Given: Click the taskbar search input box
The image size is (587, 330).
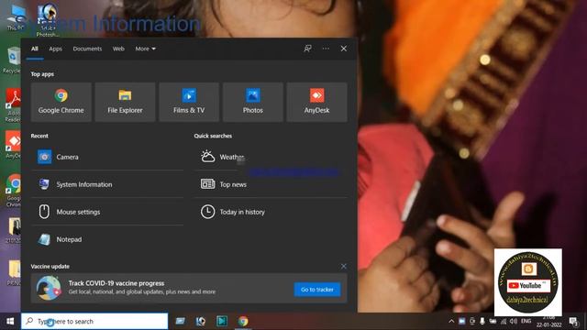Looking at the screenshot, I should tap(94, 321).
